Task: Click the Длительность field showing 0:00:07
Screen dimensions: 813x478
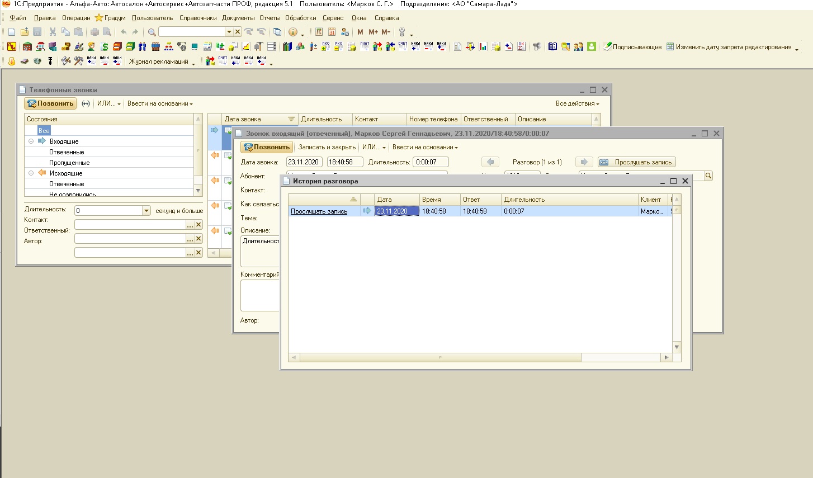Action: pyautogui.click(x=431, y=162)
